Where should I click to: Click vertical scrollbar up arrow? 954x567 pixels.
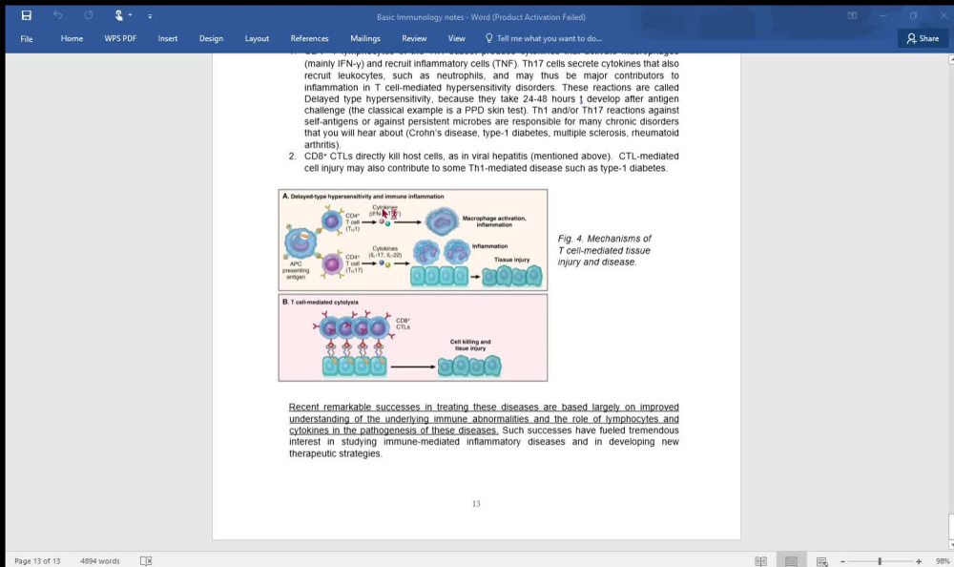(x=951, y=60)
